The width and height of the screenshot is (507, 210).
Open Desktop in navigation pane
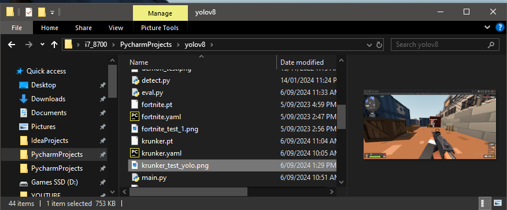(x=43, y=85)
